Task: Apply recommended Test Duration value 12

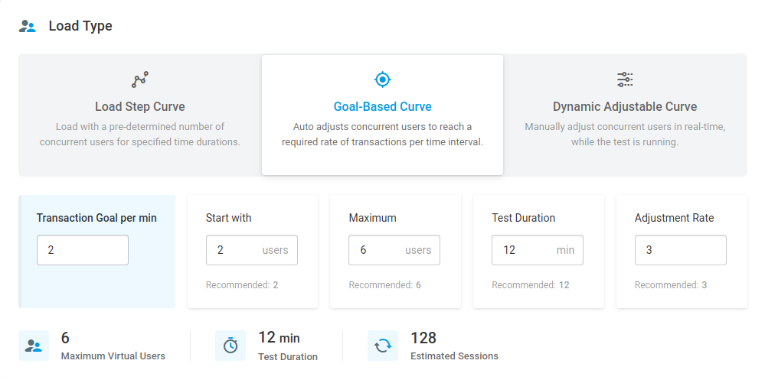Action: pyautogui.click(x=564, y=285)
